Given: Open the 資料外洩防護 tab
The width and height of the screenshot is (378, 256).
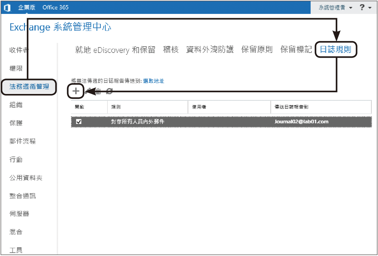Looking at the screenshot, I should click(x=210, y=50).
